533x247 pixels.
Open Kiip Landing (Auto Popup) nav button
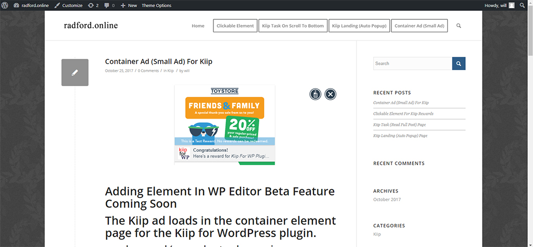[359, 26]
